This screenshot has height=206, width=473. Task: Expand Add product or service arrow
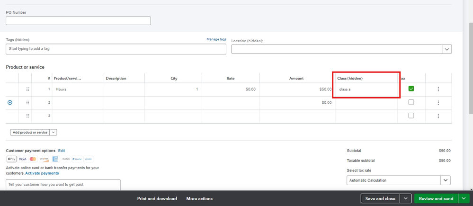click(x=54, y=133)
